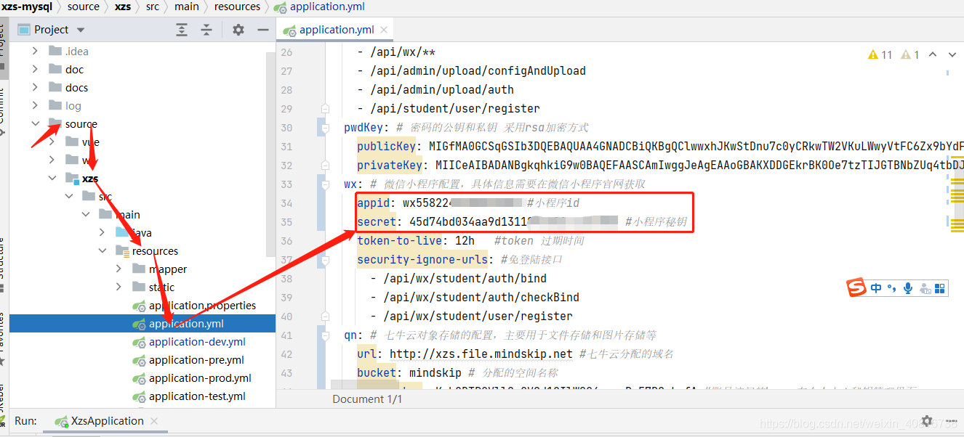This screenshot has height=437, width=964.
Task: Click line number 42 in gutter
Action: (286, 354)
